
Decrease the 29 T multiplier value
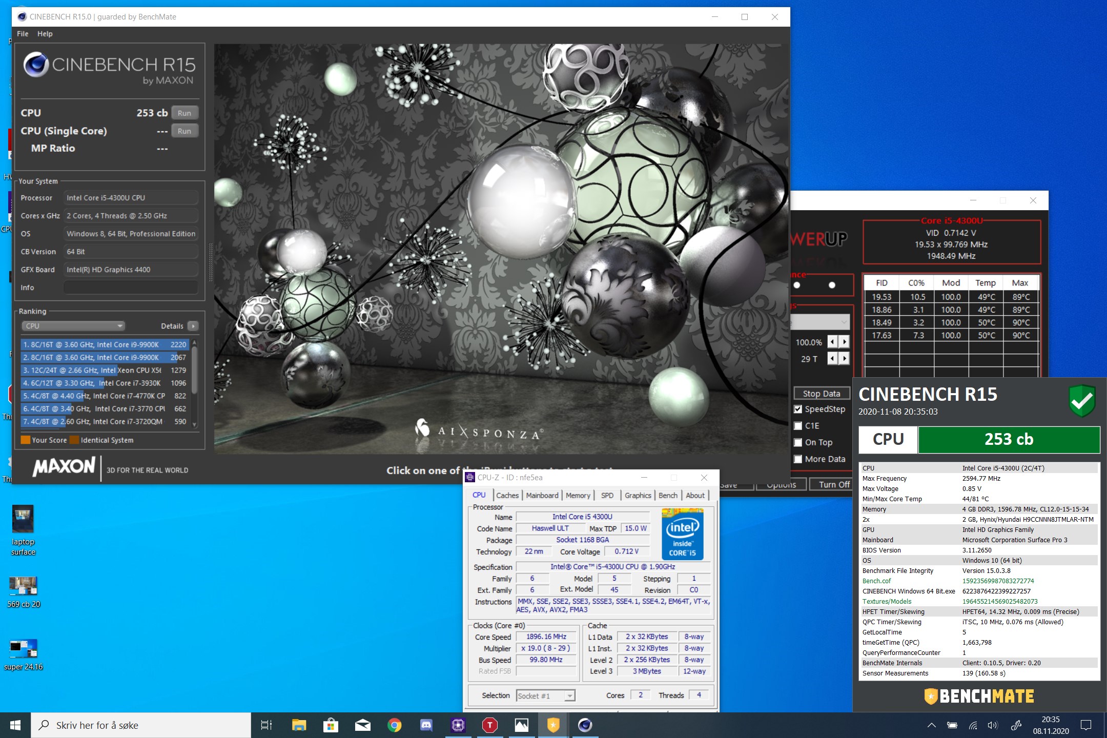pos(833,358)
